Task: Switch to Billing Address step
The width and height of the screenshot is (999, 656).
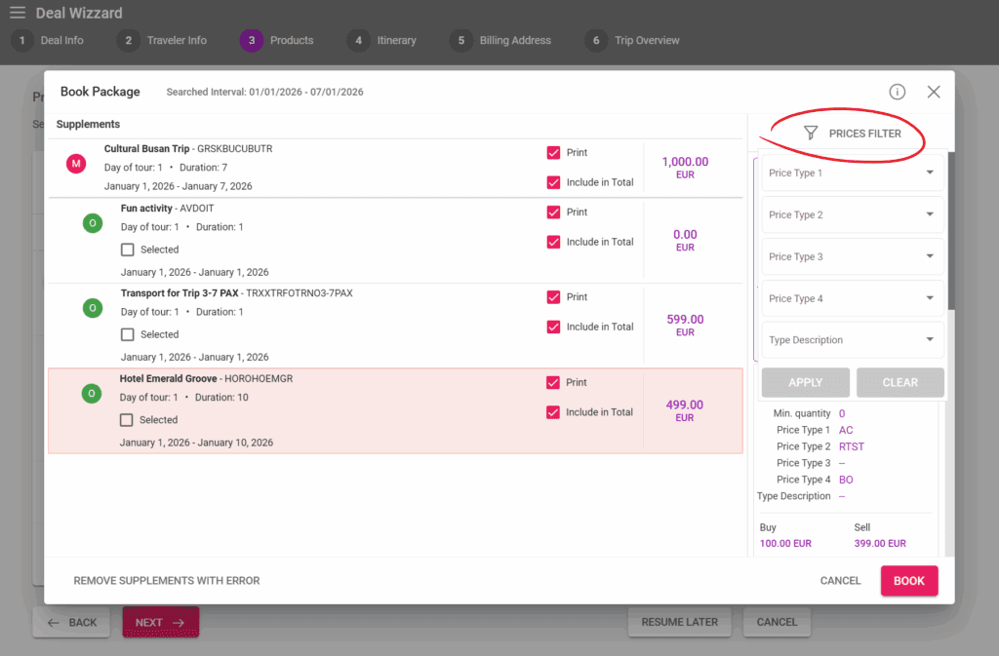Action: pyautogui.click(x=501, y=41)
